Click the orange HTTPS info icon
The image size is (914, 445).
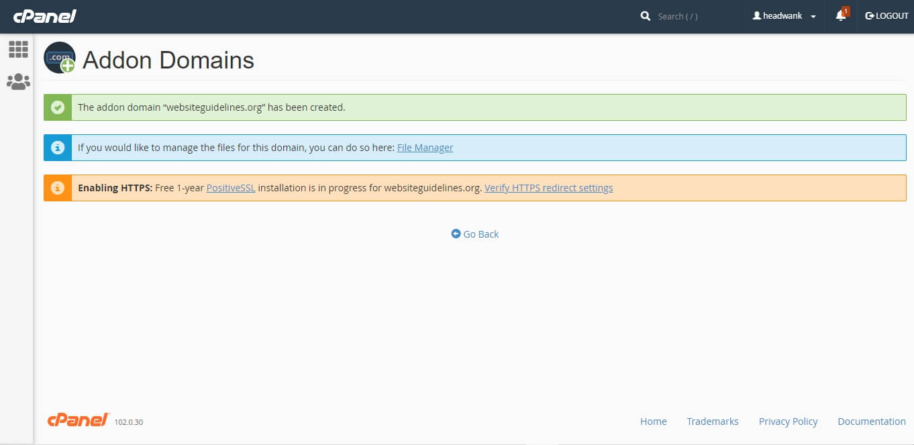[58, 188]
